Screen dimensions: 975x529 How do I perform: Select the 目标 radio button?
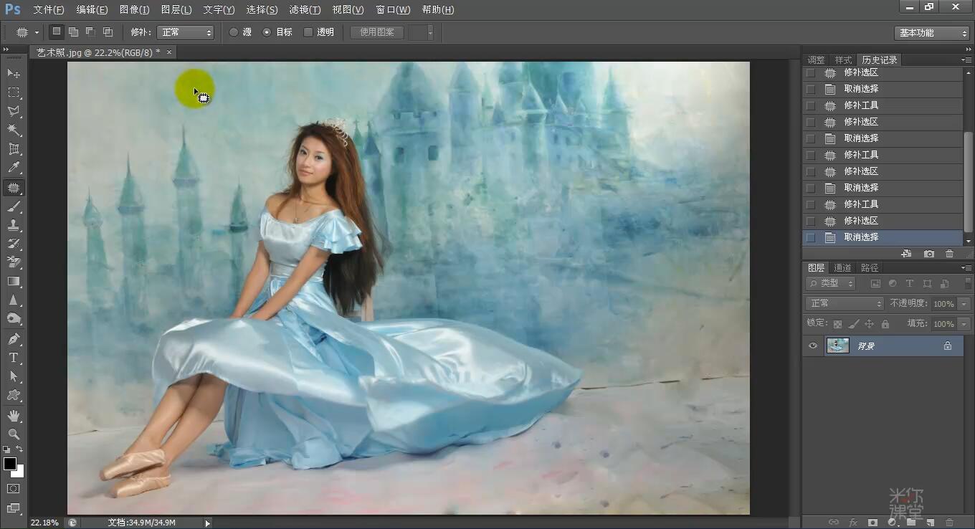click(x=267, y=32)
